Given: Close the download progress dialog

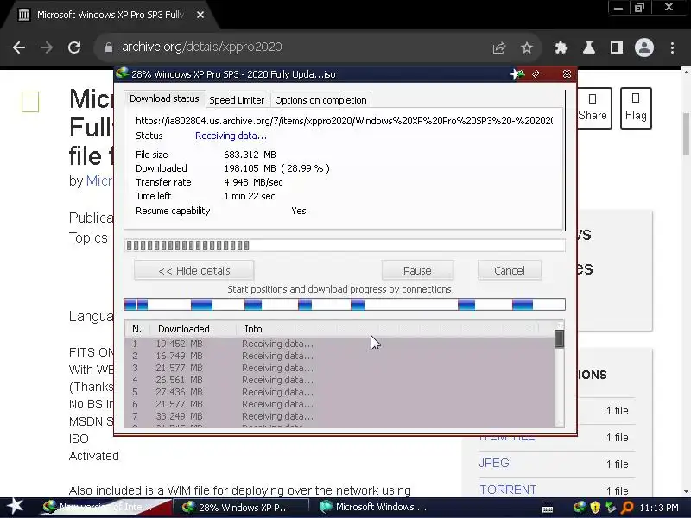Looking at the screenshot, I should (567, 74).
